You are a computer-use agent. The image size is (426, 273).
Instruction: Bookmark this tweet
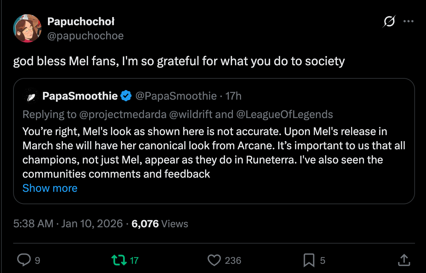coord(309,261)
